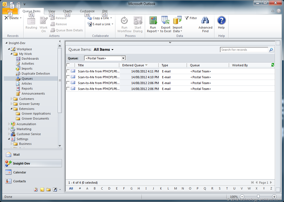The image size is (284, 202).
Task: Click navigation pane scroll down arrow
Action: click(60, 146)
